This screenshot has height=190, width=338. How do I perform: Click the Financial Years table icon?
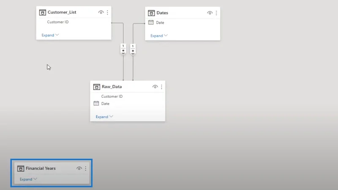(x=21, y=169)
